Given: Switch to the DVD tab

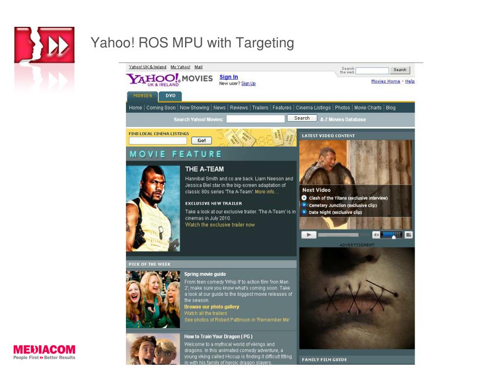Looking at the screenshot, I should [x=170, y=96].
